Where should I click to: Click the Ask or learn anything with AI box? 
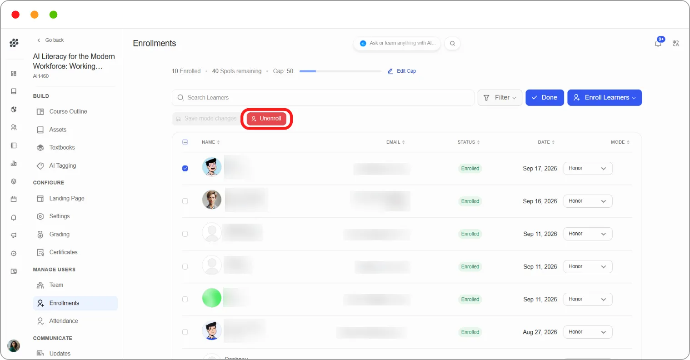pos(397,44)
